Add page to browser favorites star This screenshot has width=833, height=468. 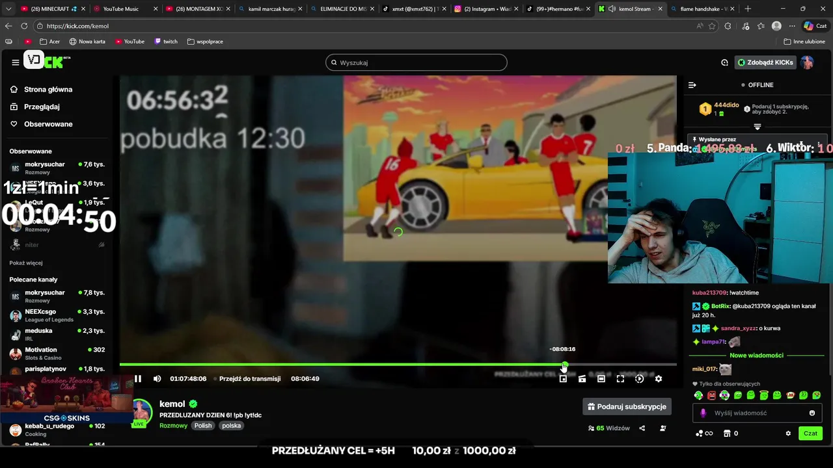point(712,26)
